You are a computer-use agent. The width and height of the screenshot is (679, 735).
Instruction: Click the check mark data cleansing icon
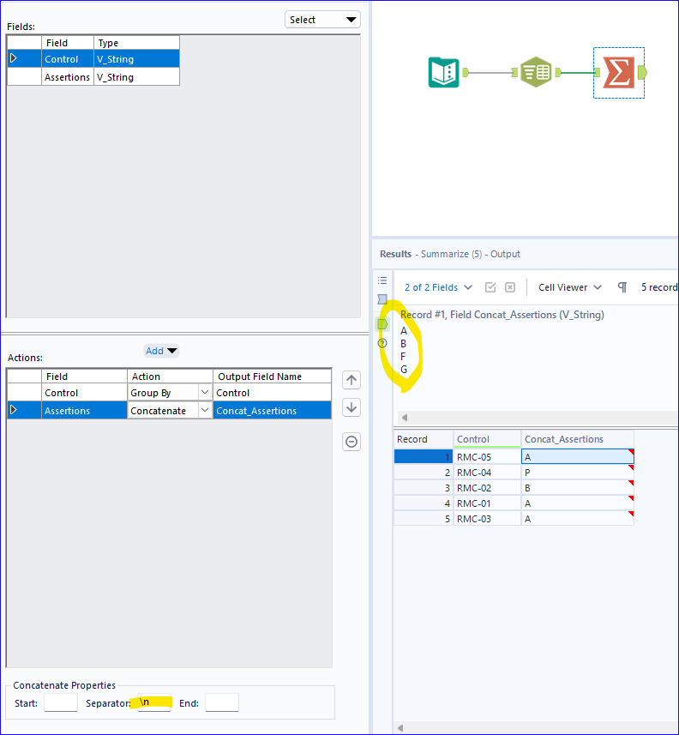[x=490, y=287]
